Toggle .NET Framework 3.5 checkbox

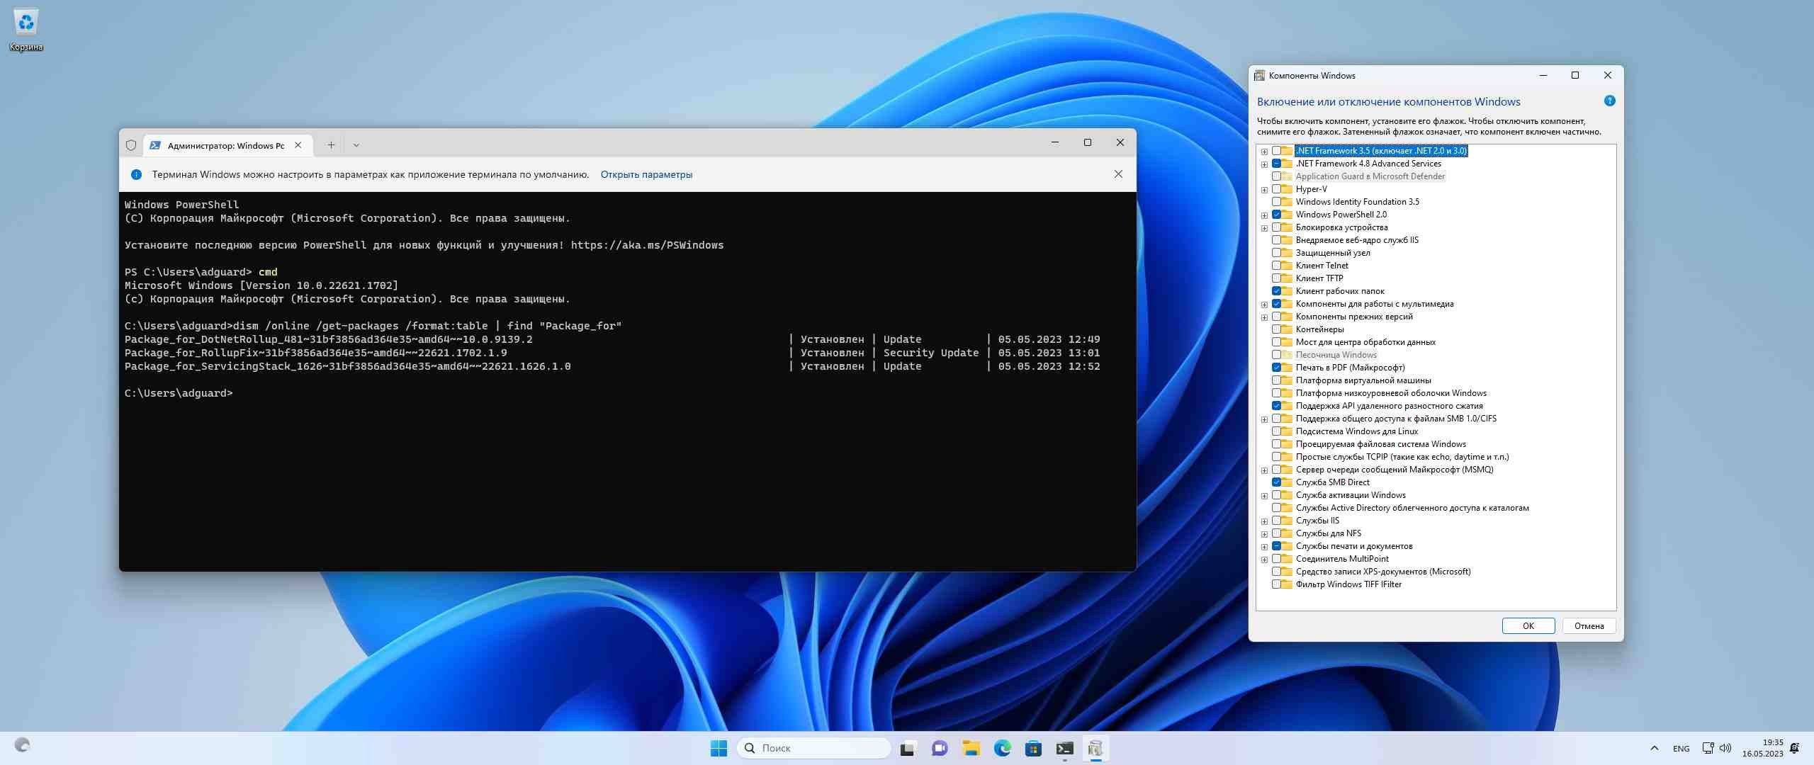pos(1274,150)
